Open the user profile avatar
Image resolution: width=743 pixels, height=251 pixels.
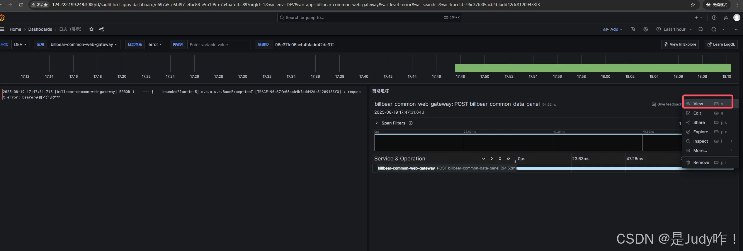tap(737, 18)
